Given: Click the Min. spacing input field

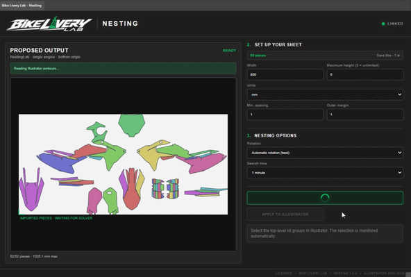Looking at the screenshot, I should point(285,115).
